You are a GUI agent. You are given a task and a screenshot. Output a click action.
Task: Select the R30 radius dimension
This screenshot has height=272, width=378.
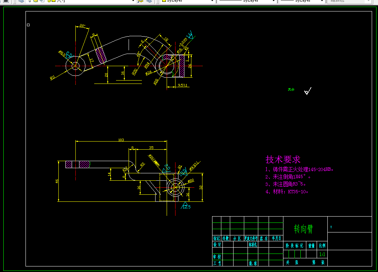[134, 72]
